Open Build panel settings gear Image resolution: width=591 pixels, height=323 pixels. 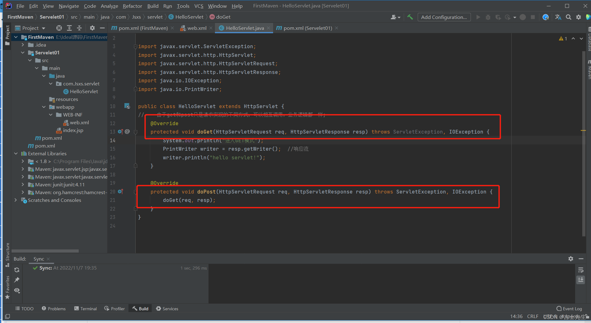coord(570,258)
